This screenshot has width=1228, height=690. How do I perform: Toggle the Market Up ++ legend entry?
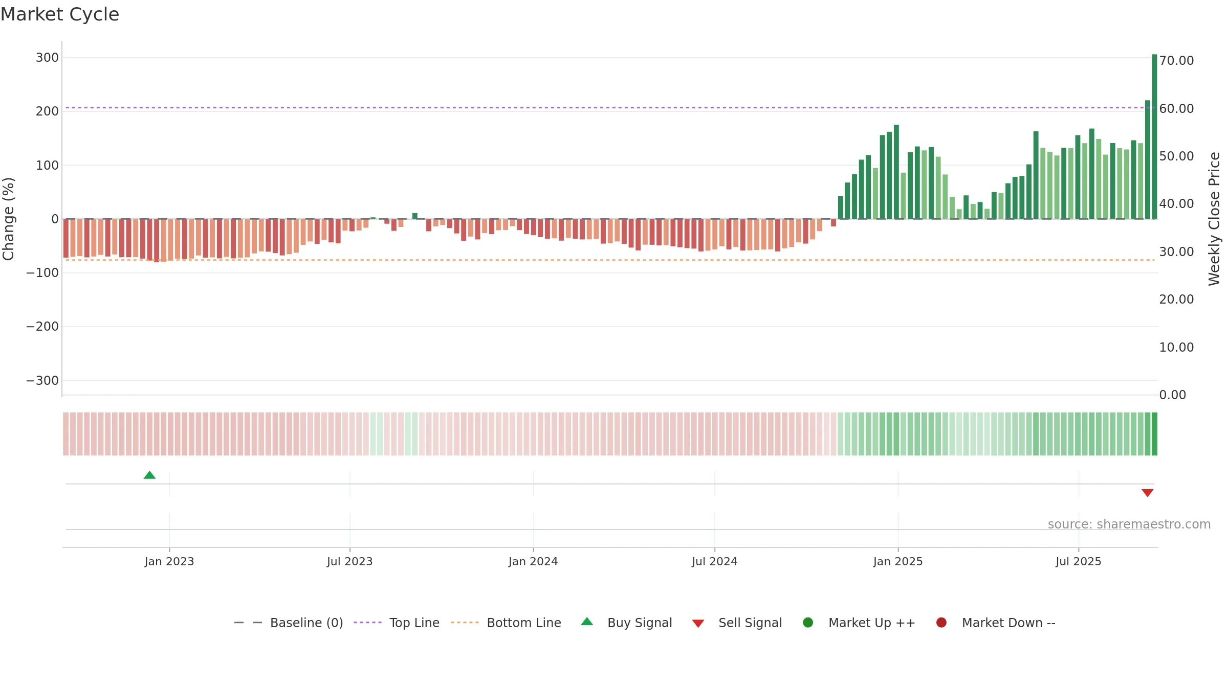tap(859, 623)
